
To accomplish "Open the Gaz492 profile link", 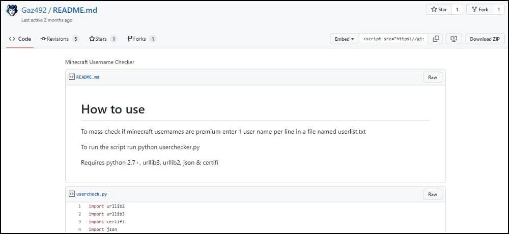I will click(x=34, y=10).
